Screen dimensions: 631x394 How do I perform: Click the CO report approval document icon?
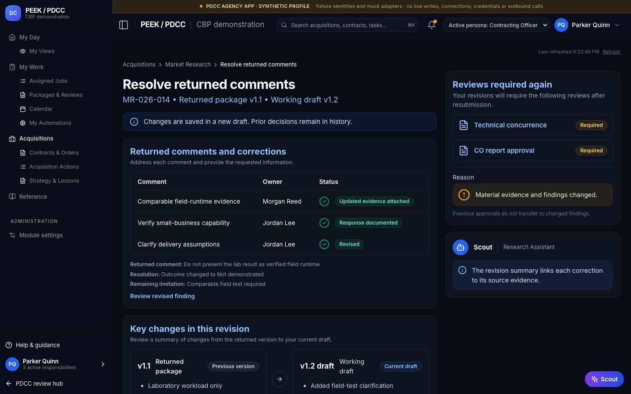click(x=464, y=151)
